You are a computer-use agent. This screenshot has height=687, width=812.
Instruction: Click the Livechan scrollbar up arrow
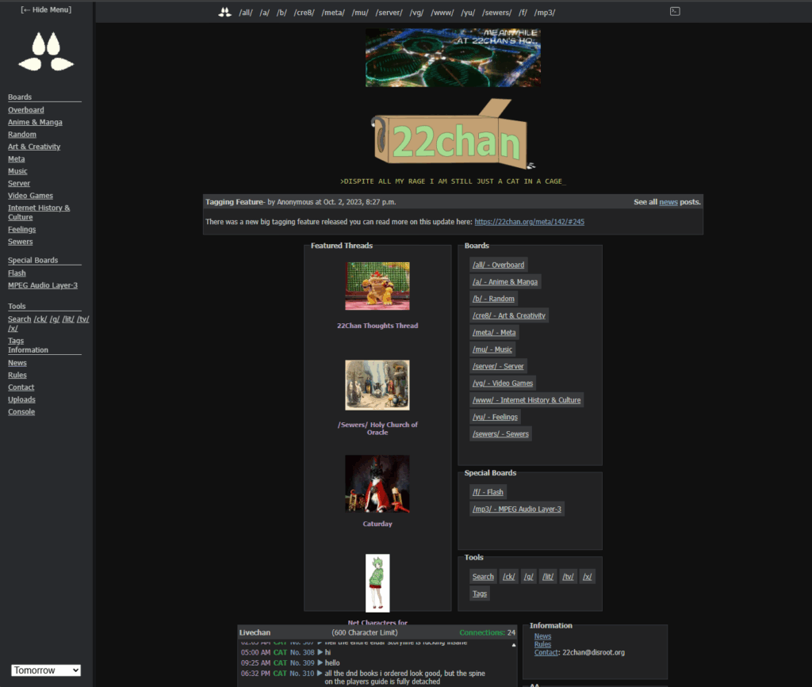[x=514, y=645]
